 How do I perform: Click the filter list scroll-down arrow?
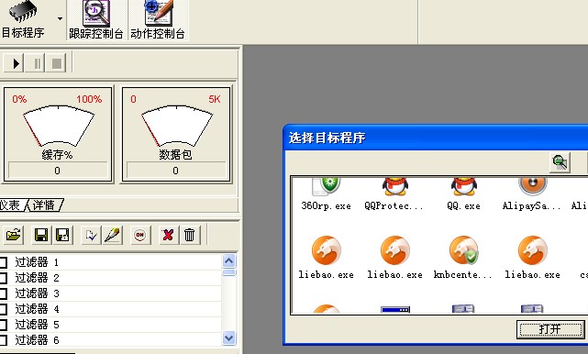[228, 337]
